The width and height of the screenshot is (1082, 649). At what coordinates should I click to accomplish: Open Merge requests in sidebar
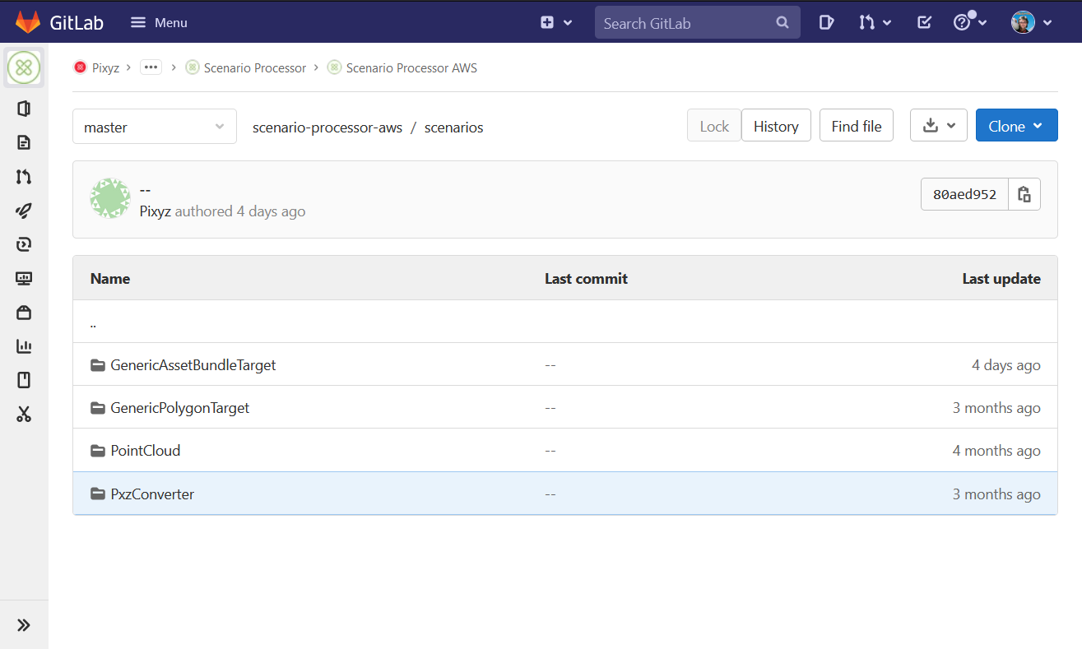click(x=24, y=176)
